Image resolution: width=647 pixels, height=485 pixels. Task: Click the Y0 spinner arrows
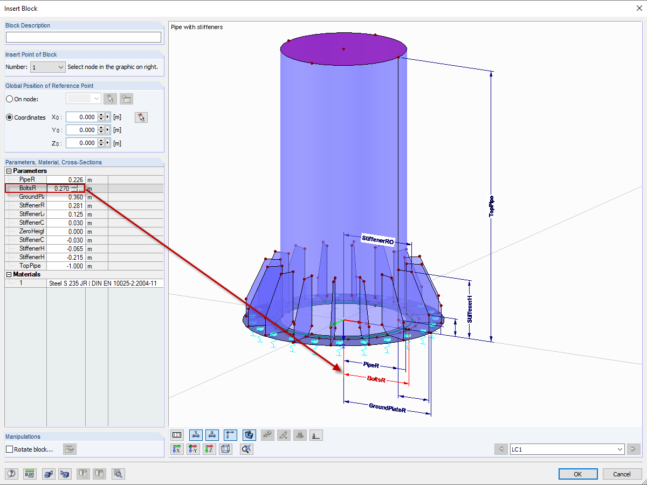100,130
